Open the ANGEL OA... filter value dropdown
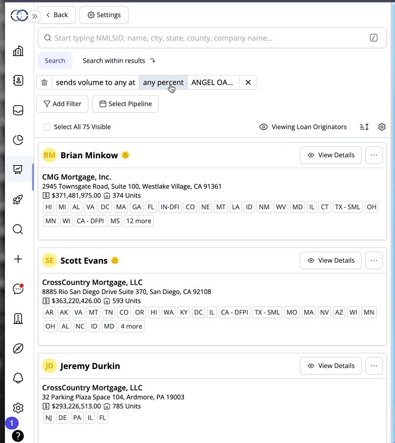 coord(213,82)
